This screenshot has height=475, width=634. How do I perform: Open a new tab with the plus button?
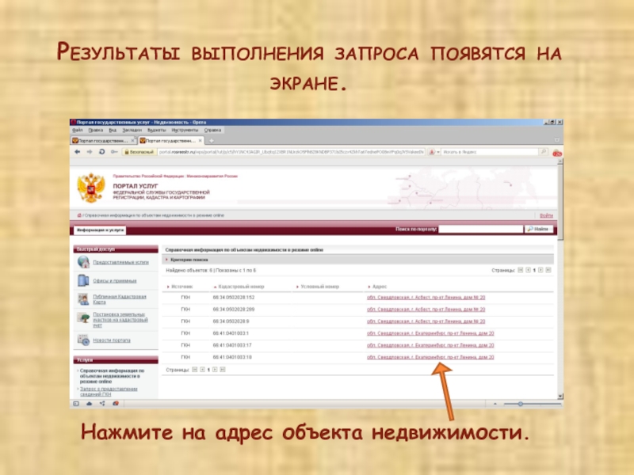tap(211, 141)
